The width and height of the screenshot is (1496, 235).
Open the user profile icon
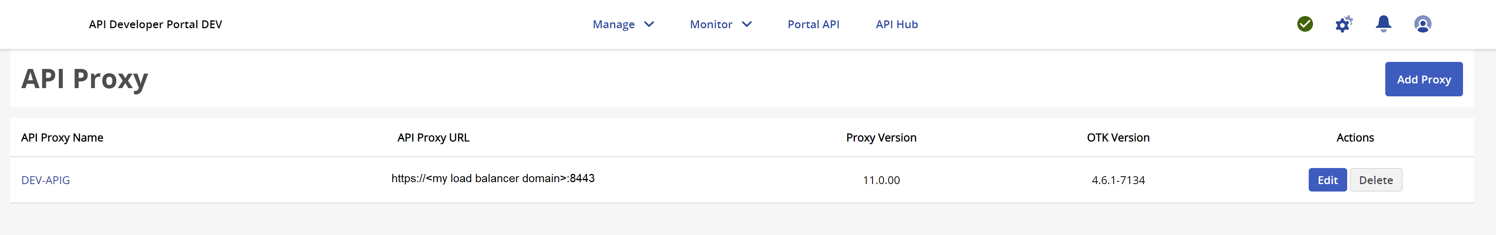(1422, 24)
